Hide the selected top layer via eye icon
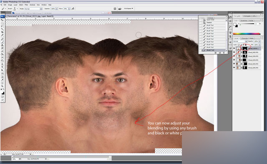The height and width of the screenshot is (164, 267). [234, 48]
